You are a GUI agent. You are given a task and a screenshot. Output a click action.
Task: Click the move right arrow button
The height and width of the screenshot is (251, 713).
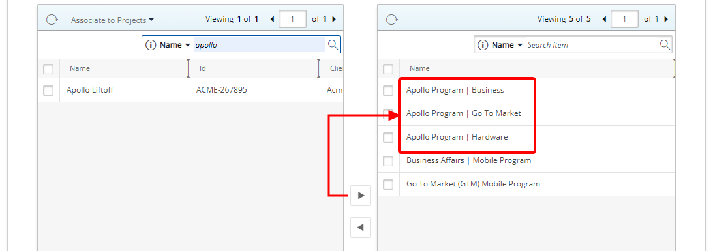click(361, 196)
